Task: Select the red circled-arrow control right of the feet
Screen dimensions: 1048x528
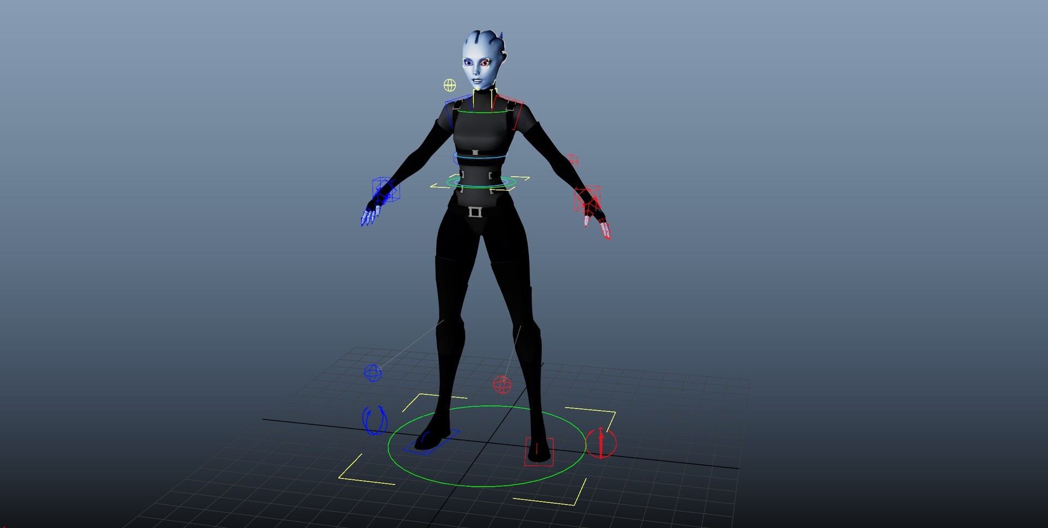Action: (x=602, y=445)
